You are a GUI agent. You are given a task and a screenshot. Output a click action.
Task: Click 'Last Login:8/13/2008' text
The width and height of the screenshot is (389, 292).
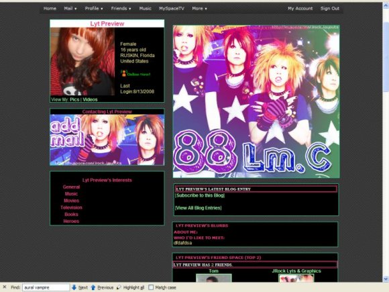[x=137, y=89]
